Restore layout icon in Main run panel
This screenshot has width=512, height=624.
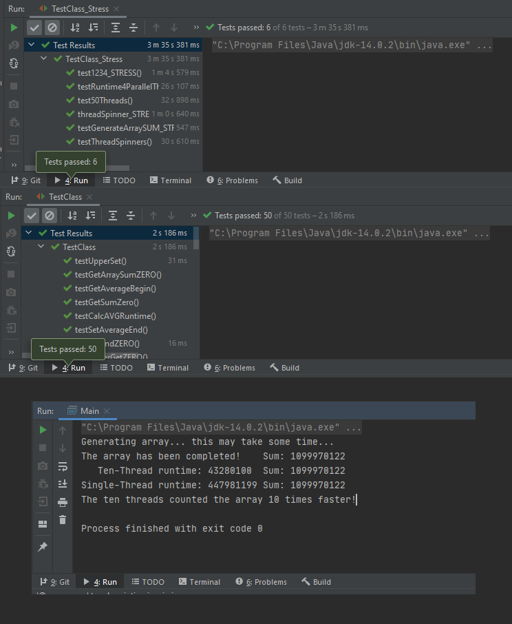43,524
